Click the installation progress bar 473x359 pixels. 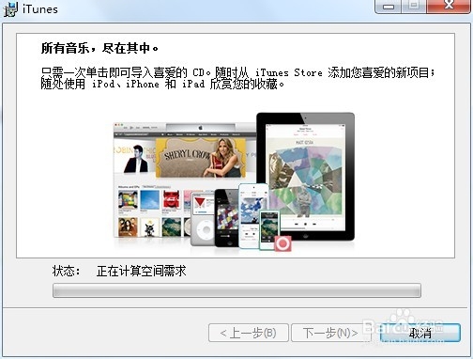pyautogui.click(x=236, y=290)
